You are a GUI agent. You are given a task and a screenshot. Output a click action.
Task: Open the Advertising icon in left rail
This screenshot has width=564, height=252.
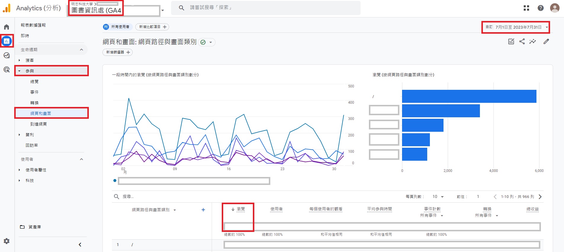7,69
